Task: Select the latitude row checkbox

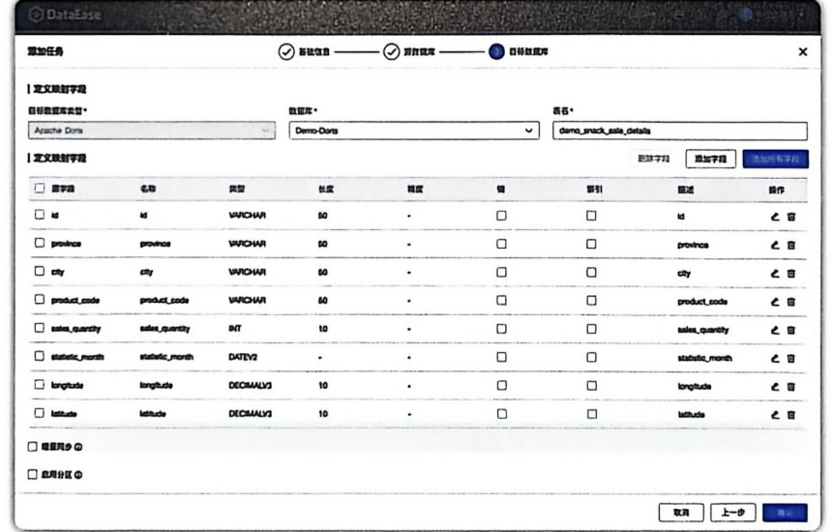Action: tap(40, 413)
